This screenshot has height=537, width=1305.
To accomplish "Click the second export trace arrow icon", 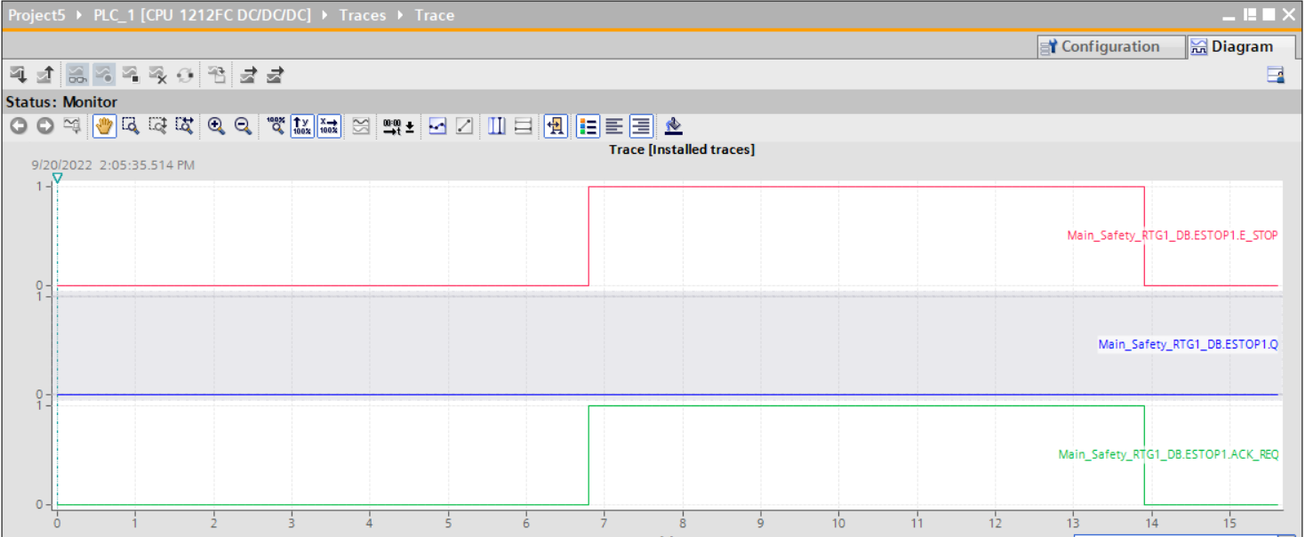I will click(x=276, y=75).
